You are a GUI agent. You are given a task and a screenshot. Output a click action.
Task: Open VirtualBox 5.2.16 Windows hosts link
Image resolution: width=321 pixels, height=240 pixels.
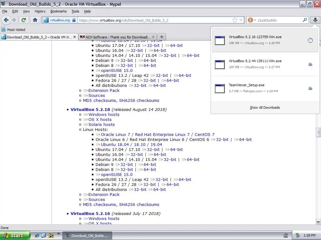pyautogui.click(x=104, y=218)
